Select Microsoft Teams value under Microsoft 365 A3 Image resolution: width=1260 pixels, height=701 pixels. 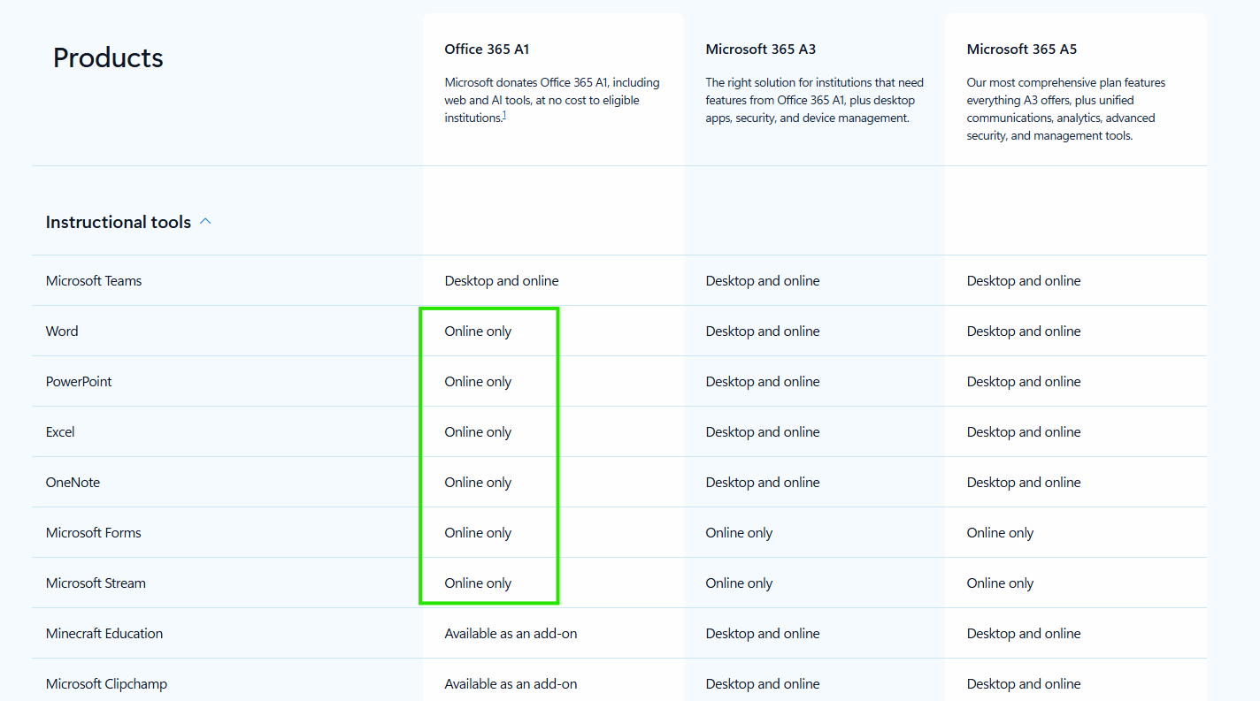pyautogui.click(x=763, y=281)
